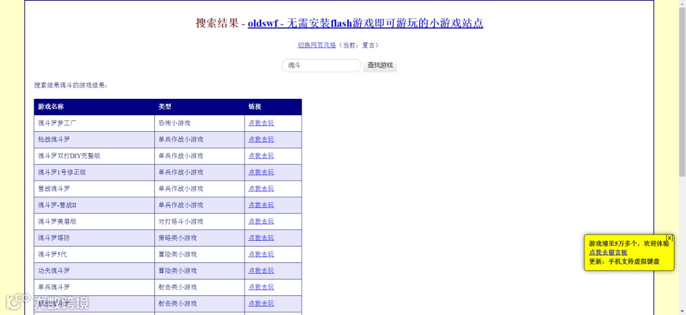Click 点我去玩 for 魂斗罗梦工厂
The height and width of the screenshot is (315, 686).
(261, 123)
